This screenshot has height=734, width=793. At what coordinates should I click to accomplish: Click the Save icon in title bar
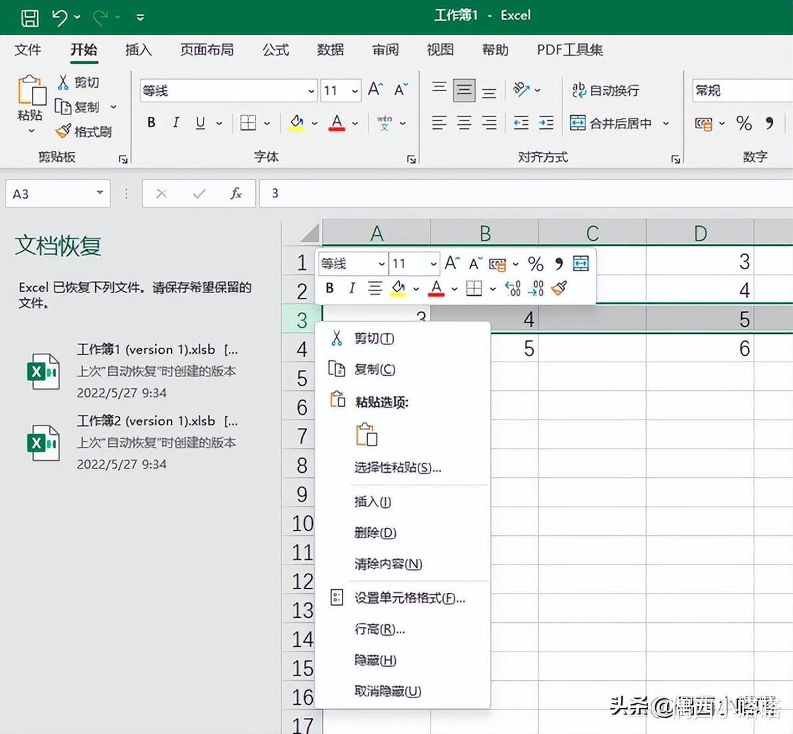pos(30,18)
